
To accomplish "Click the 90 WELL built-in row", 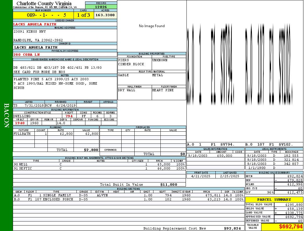I will [98, 164].
